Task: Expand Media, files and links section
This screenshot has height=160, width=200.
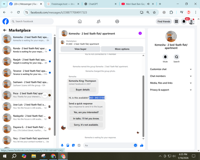Action: [171, 83]
